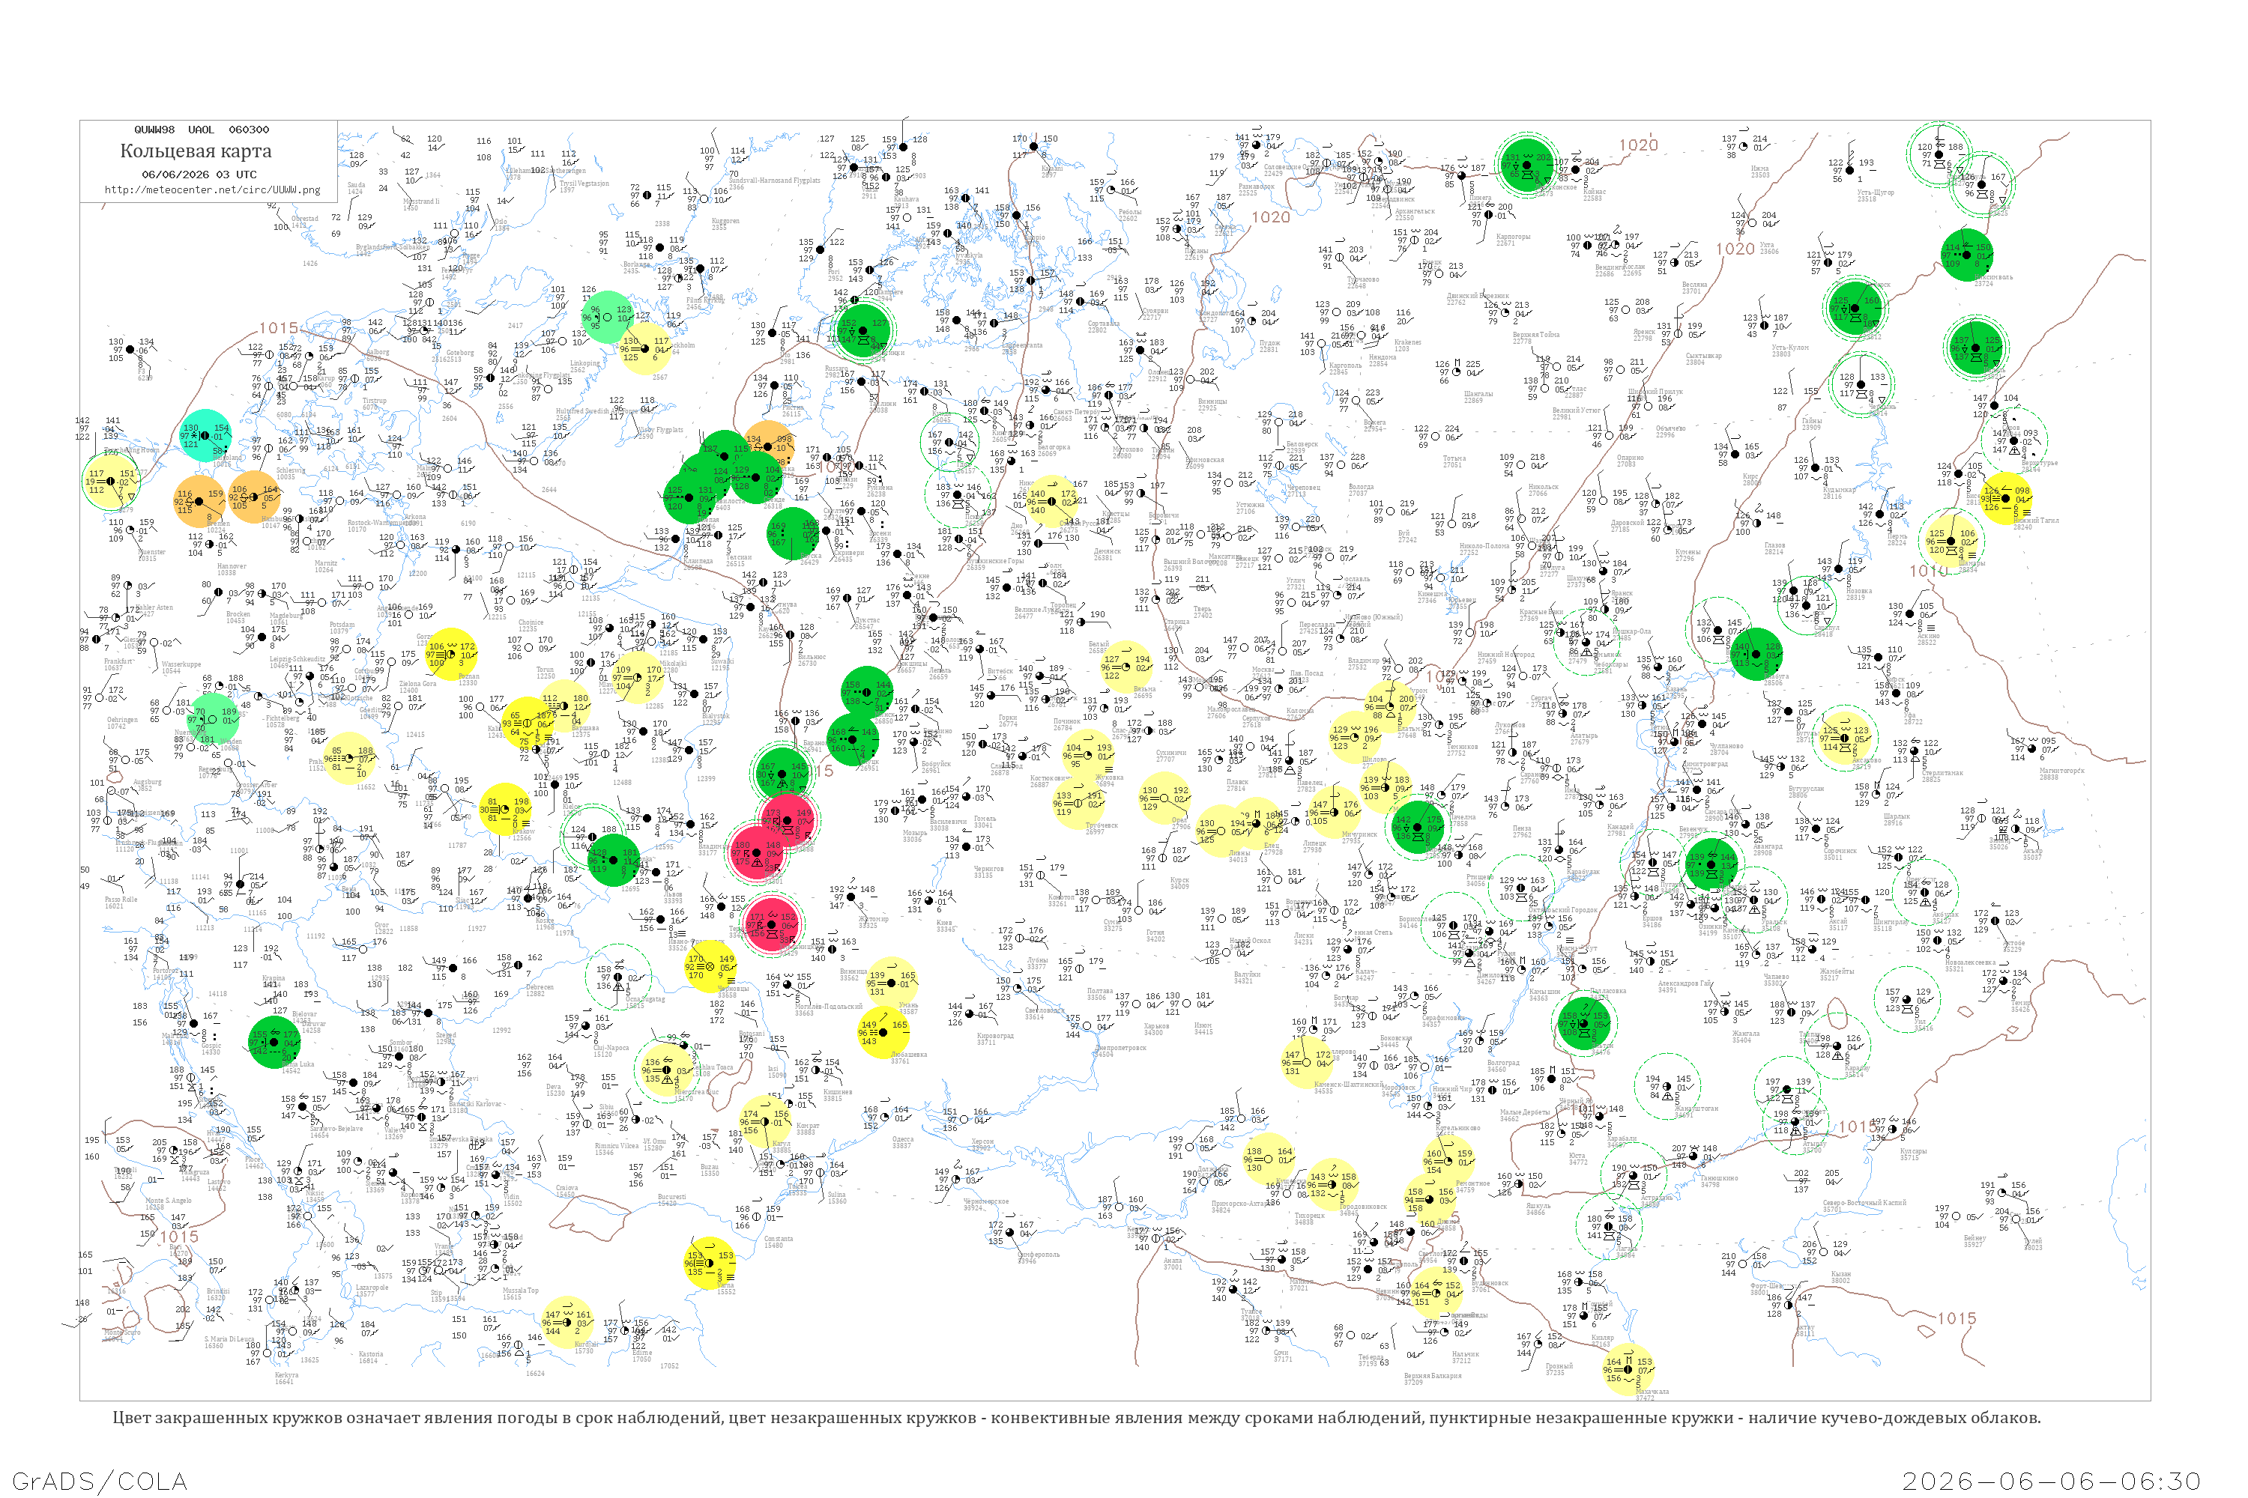Select the header code "QUWW98 UAOL 060300"

click(202, 130)
